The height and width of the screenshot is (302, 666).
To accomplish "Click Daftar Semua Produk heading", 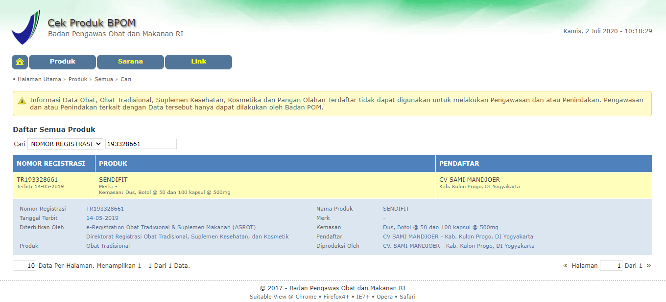I will 54,129.
